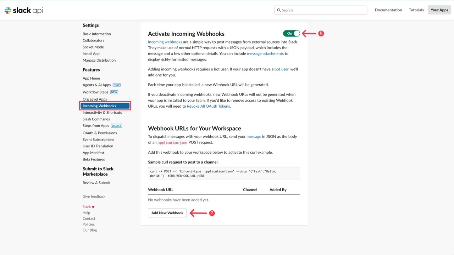Click the search magnifier icon
This screenshot has height=255, width=454.
tap(279, 10)
